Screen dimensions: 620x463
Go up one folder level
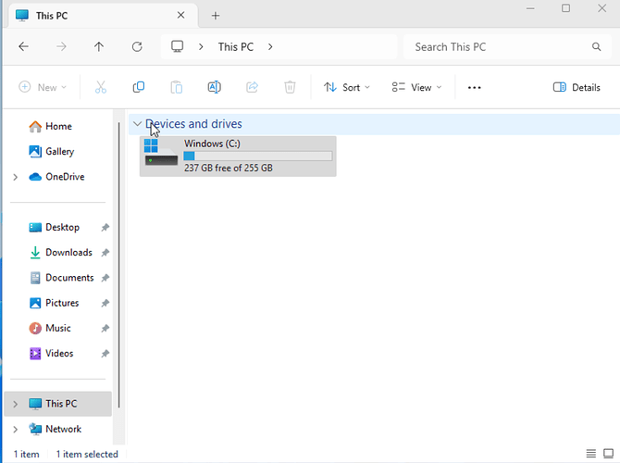[x=99, y=46]
